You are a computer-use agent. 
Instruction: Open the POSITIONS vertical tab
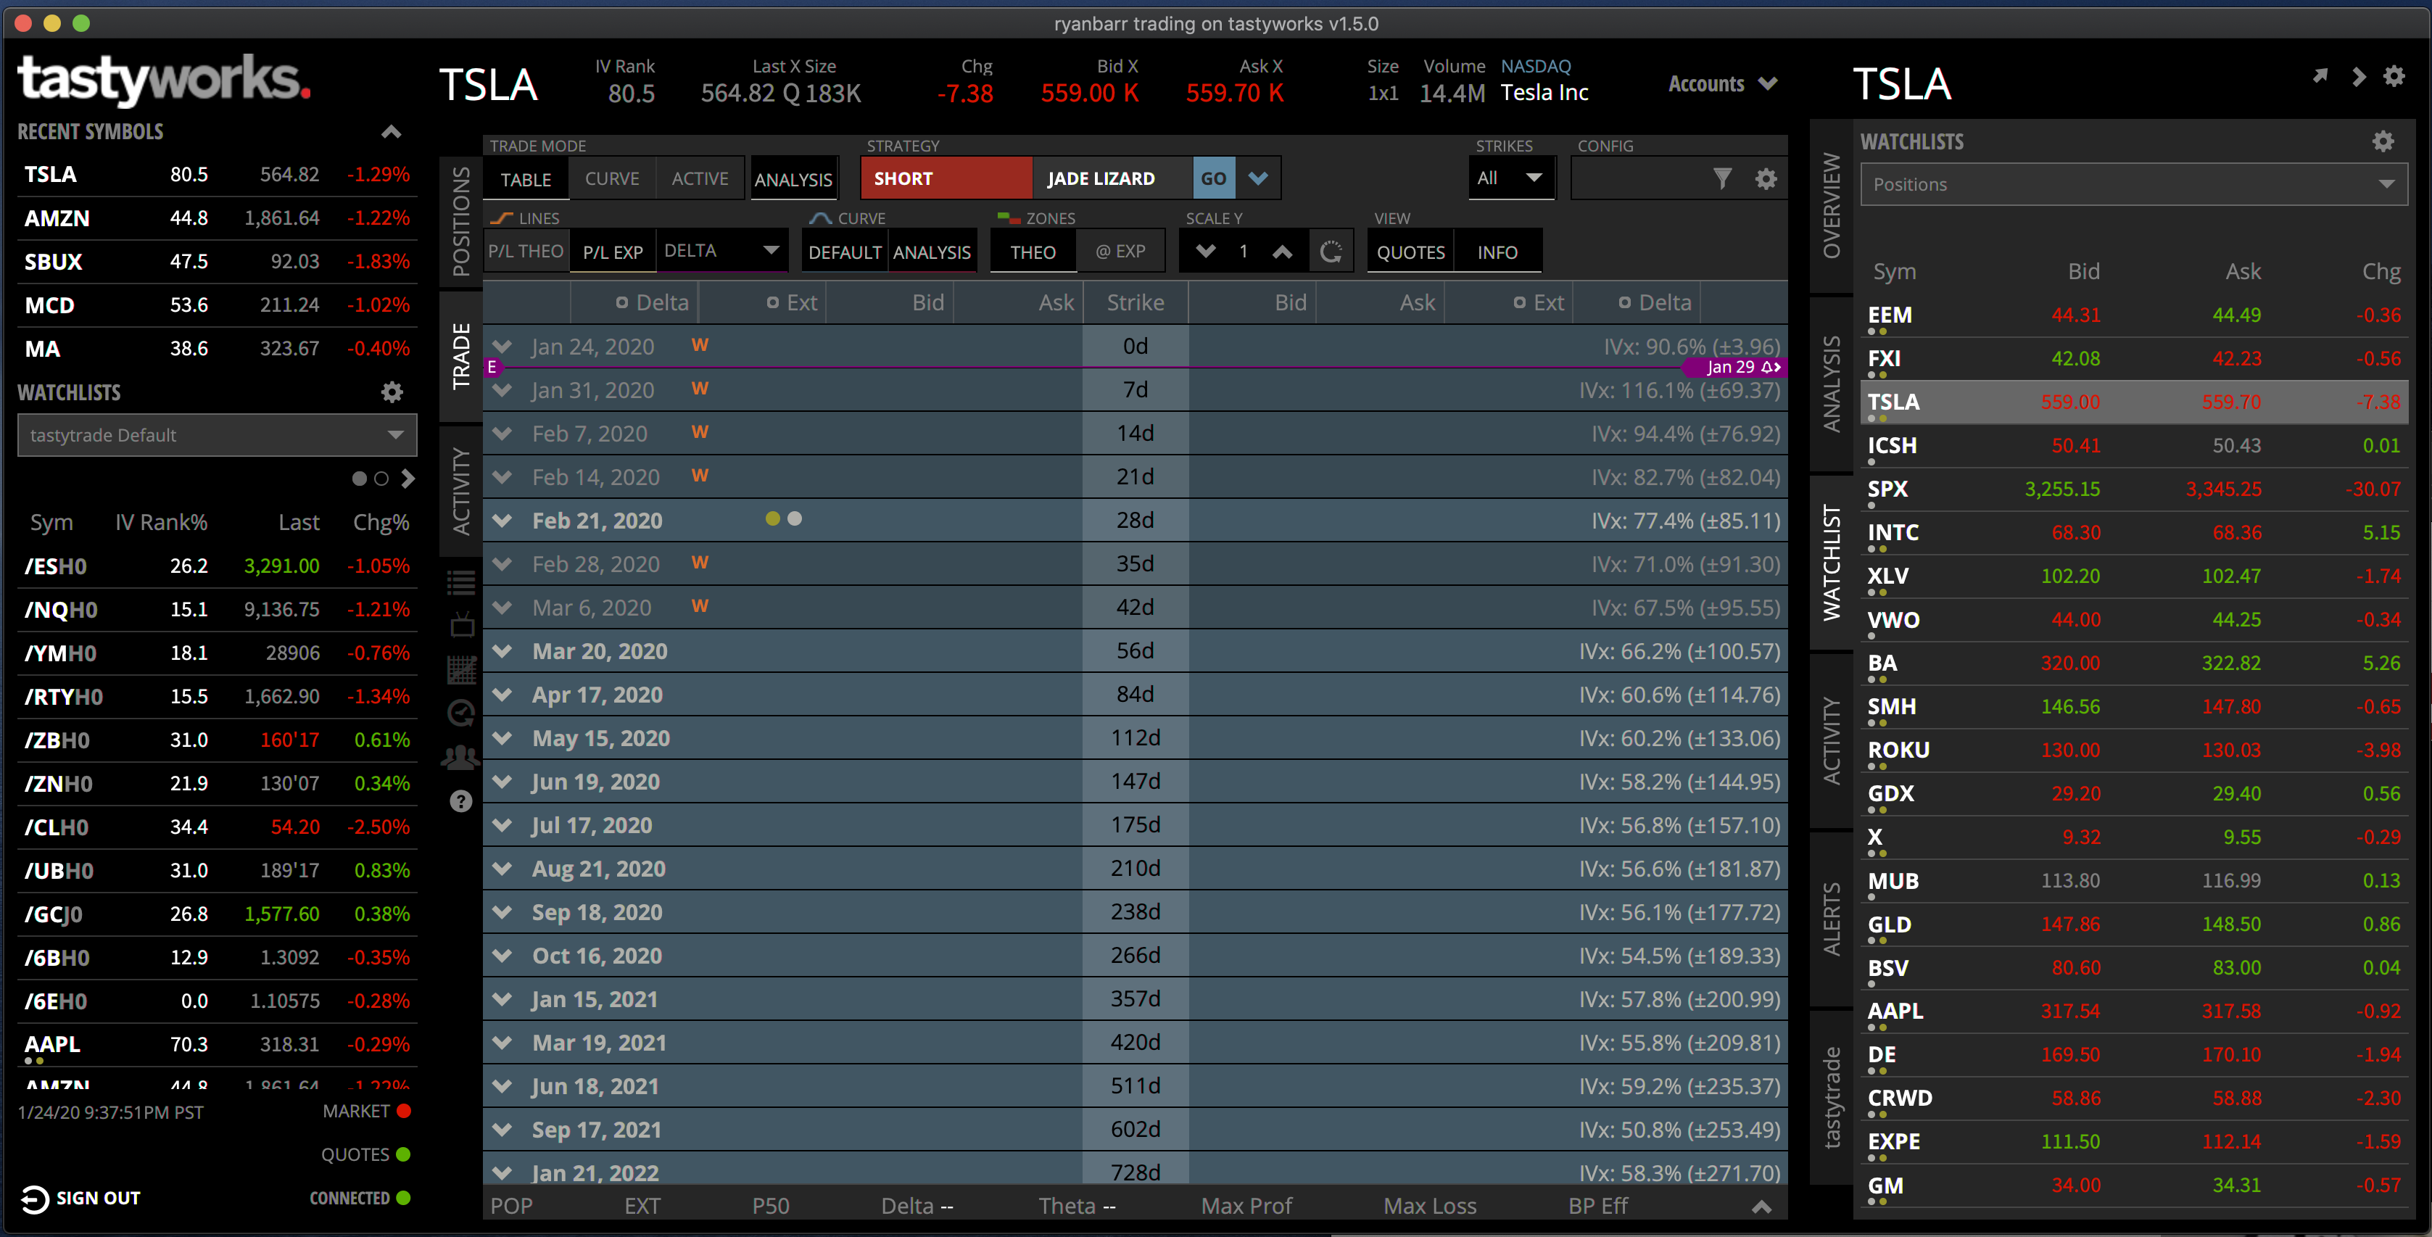tap(460, 222)
